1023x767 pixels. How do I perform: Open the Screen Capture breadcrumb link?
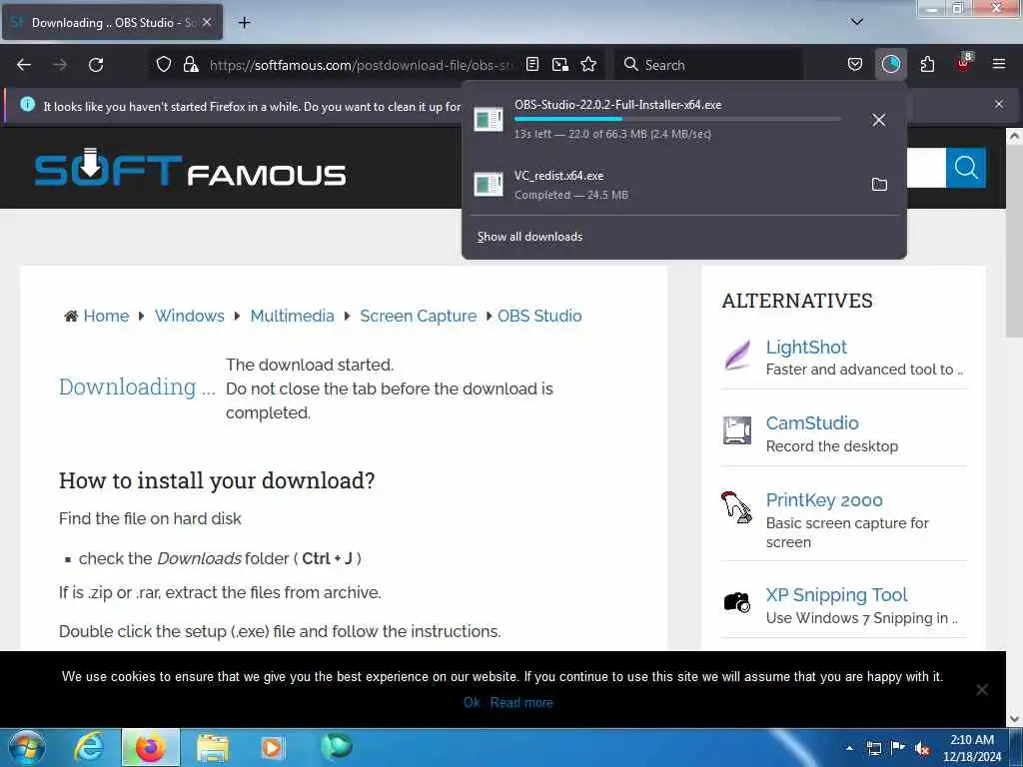419,316
